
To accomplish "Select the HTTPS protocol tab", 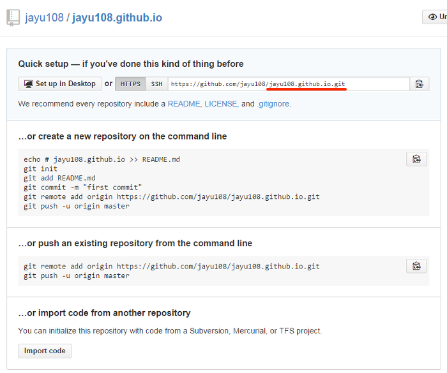I will [x=130, y=84].
